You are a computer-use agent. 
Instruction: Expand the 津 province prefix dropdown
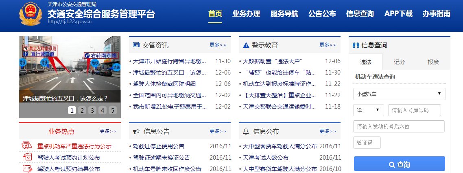(x=368, y=110)
